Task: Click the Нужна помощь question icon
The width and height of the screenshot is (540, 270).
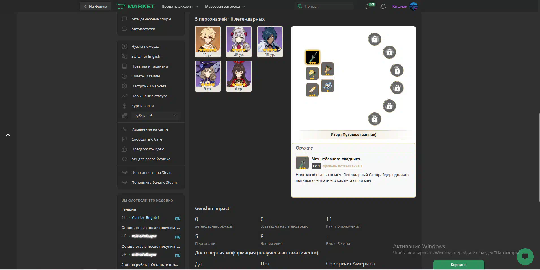Action: [x=124, y=46]
